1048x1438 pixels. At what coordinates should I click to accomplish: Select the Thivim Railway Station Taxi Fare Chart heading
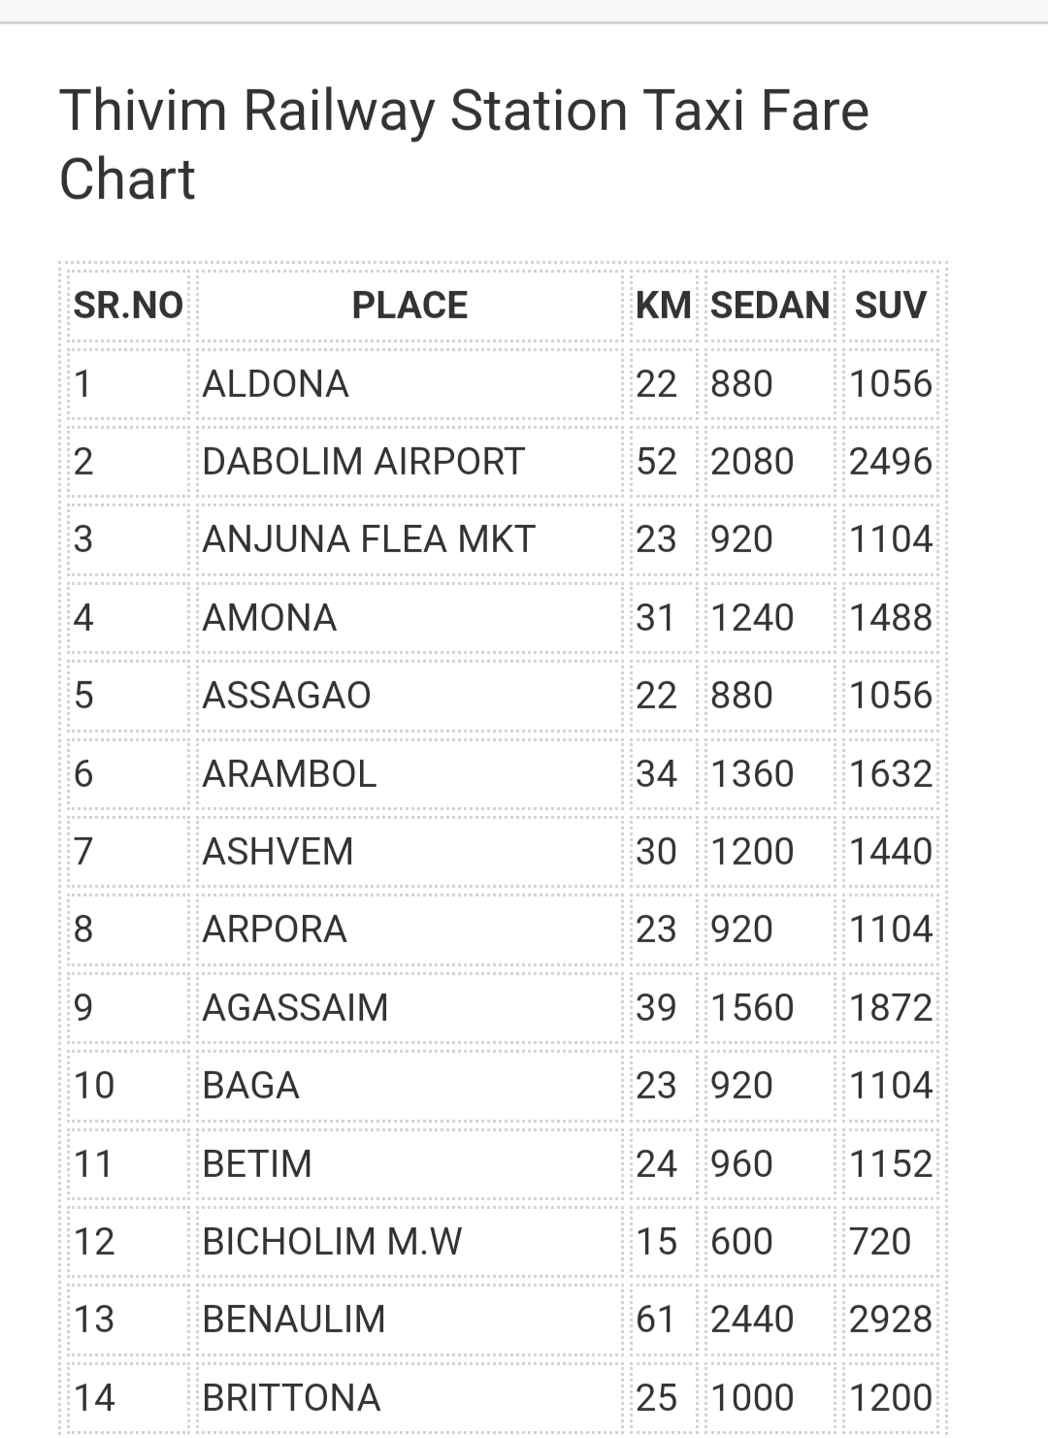(464, 145)
